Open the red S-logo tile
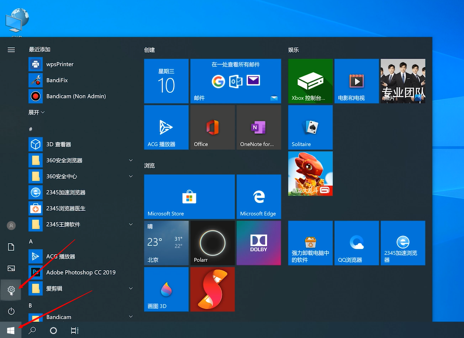 coord(213,289)
